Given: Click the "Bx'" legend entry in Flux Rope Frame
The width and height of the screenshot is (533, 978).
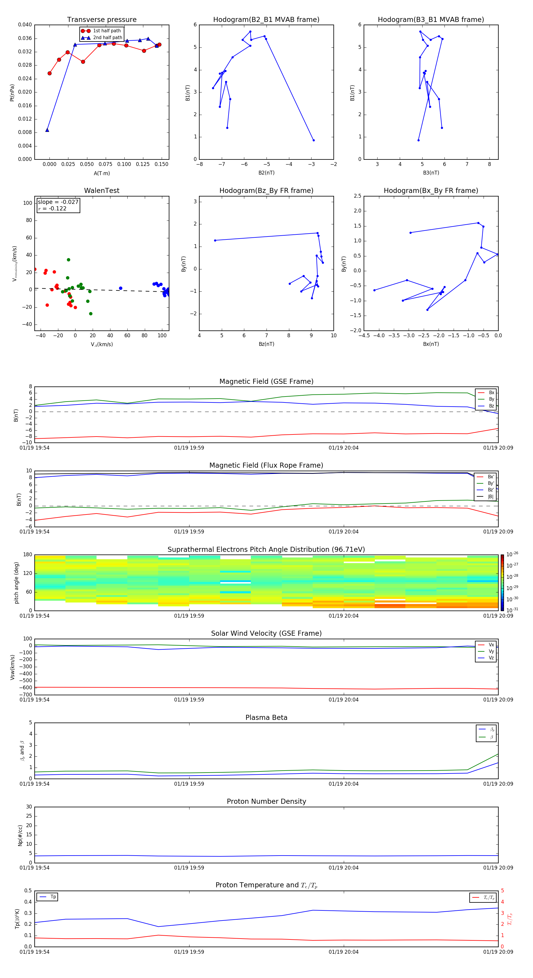Looking at the screenshot, I should tap(486, 477).
